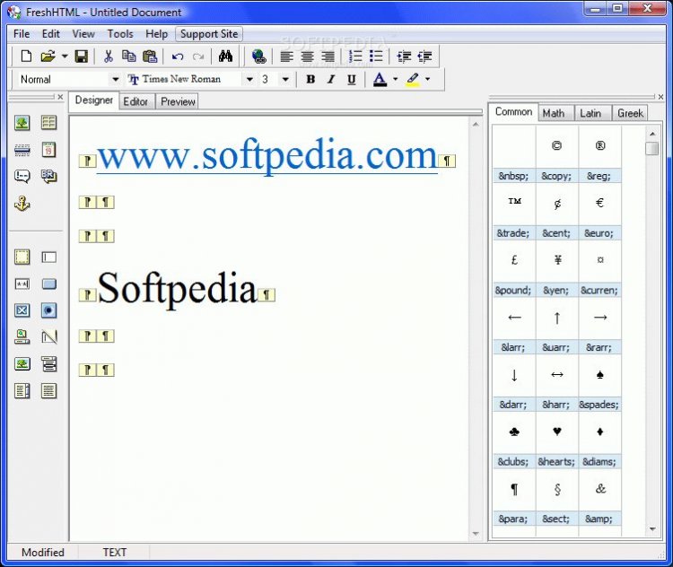Open the Tools menu
This screenshot has width=673, height=567.
120,34
